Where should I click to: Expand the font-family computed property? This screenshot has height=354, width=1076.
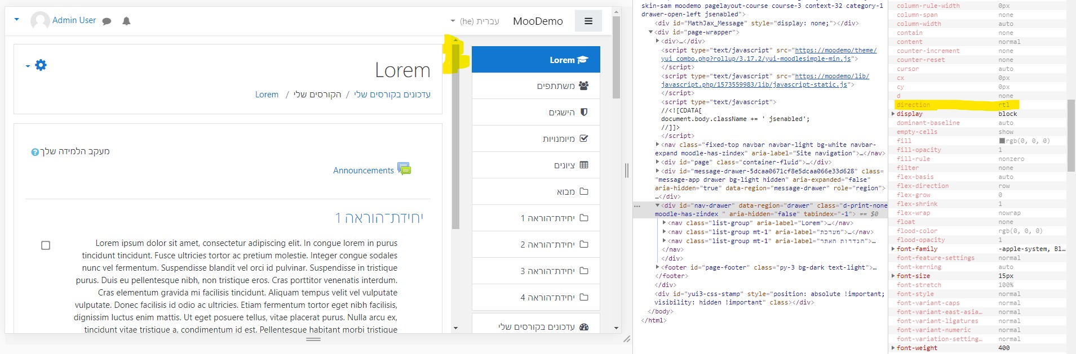[x=893, y=249]
